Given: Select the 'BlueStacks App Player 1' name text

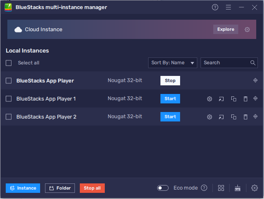Looking at the screenshot, I should [x=46, y=99].
